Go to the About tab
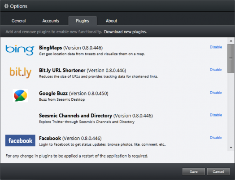 pos(111,21)
